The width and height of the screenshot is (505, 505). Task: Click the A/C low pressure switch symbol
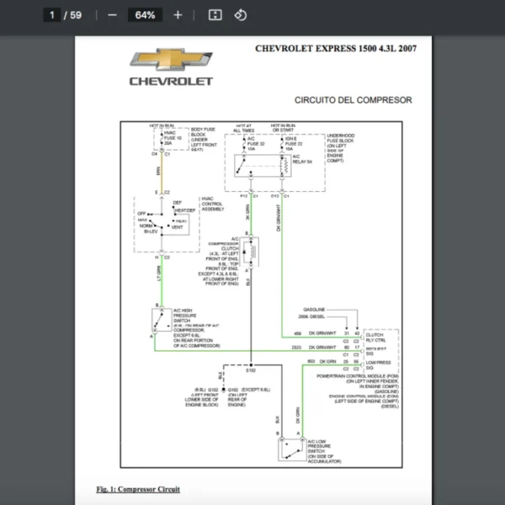click(x=292, y=449)
